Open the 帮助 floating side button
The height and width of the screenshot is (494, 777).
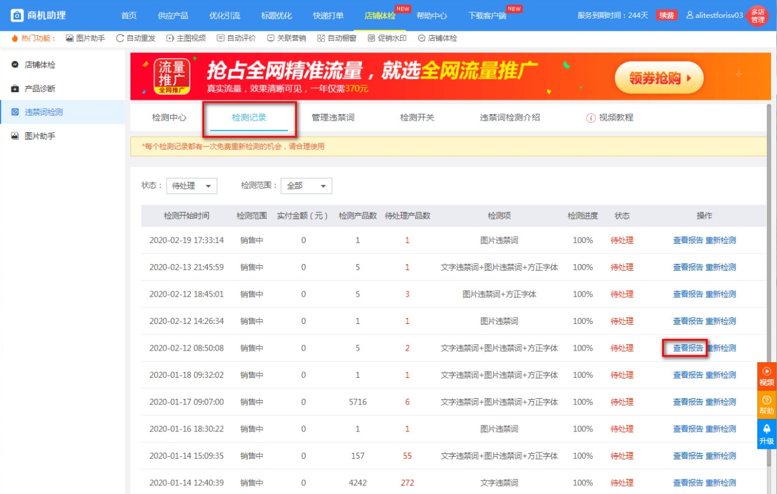point(766,406)
